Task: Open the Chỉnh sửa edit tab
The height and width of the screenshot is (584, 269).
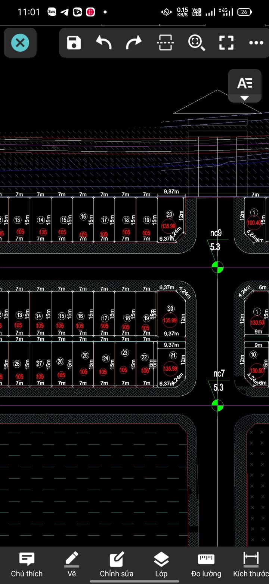Action: tap(117, 565)
